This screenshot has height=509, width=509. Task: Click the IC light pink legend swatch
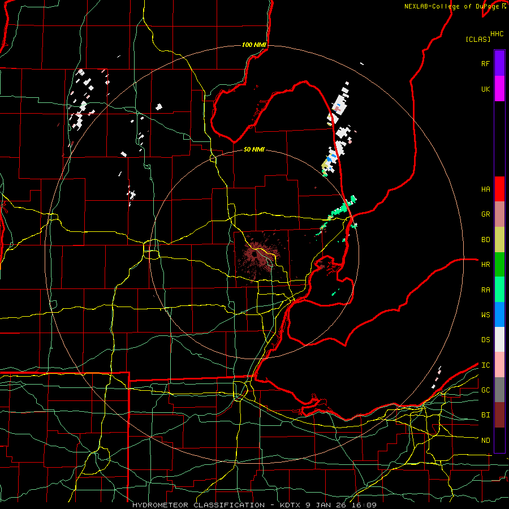coord(499,365)
